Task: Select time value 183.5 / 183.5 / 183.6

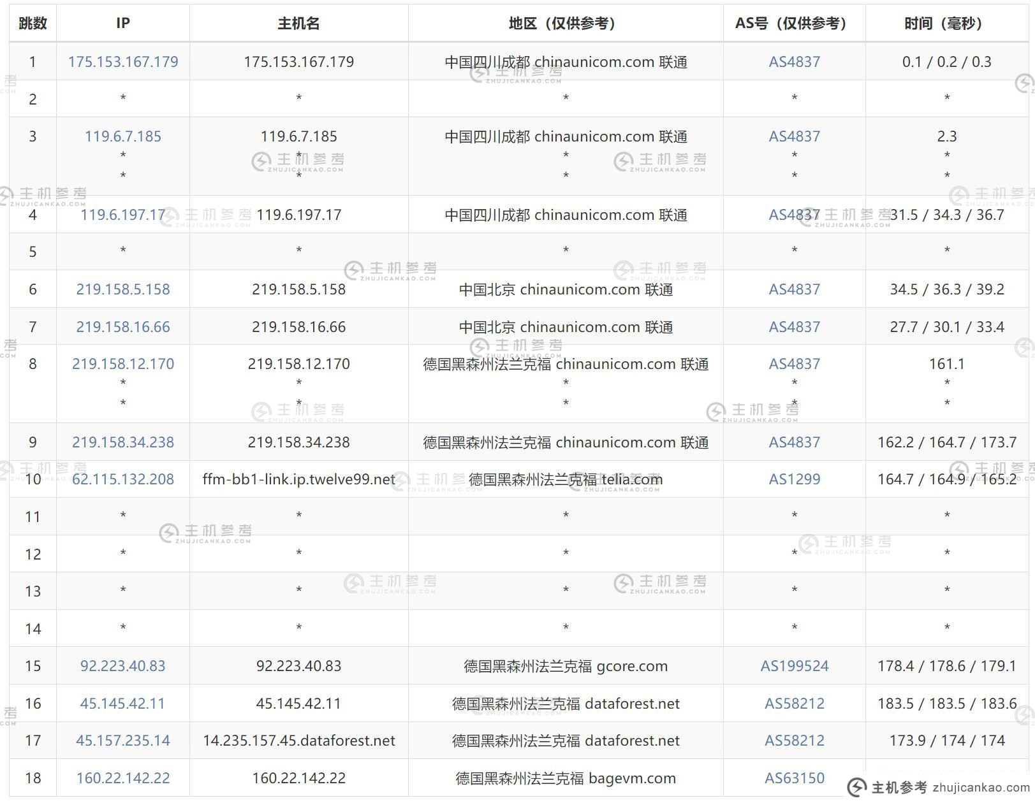Action: click(x=947, y=704)
